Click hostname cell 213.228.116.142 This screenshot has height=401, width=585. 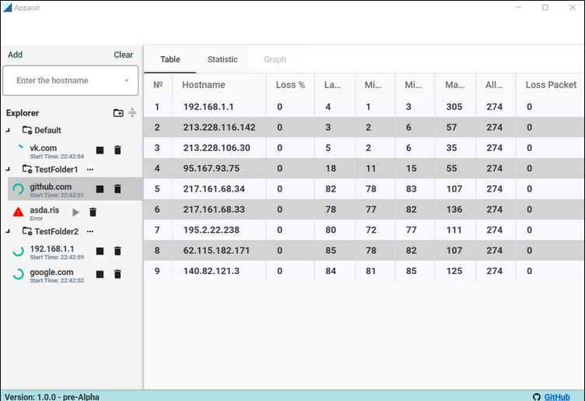pos(219,128)
